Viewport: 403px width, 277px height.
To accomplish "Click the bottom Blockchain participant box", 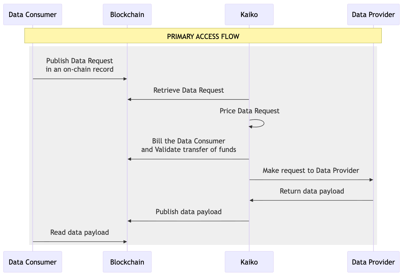I will (127, 262).
